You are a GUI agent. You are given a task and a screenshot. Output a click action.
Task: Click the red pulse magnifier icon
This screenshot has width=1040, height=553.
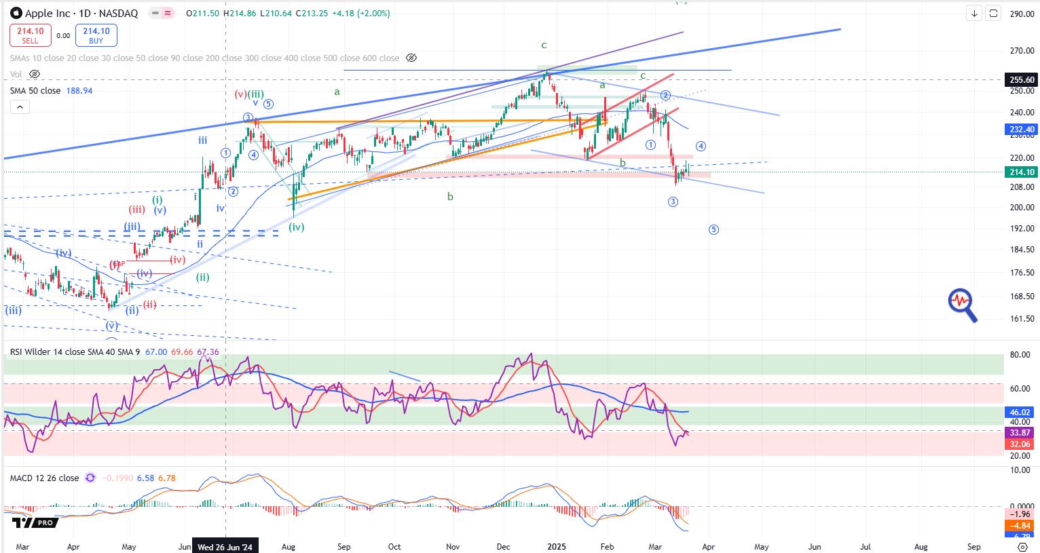[963, 305]
